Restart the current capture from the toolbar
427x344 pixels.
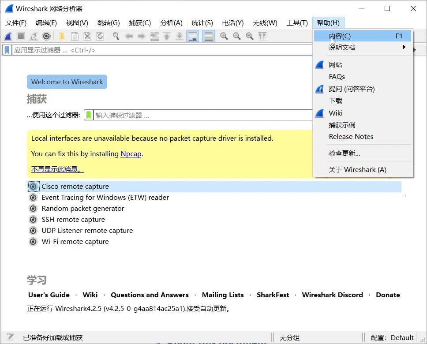click(34, 36)
